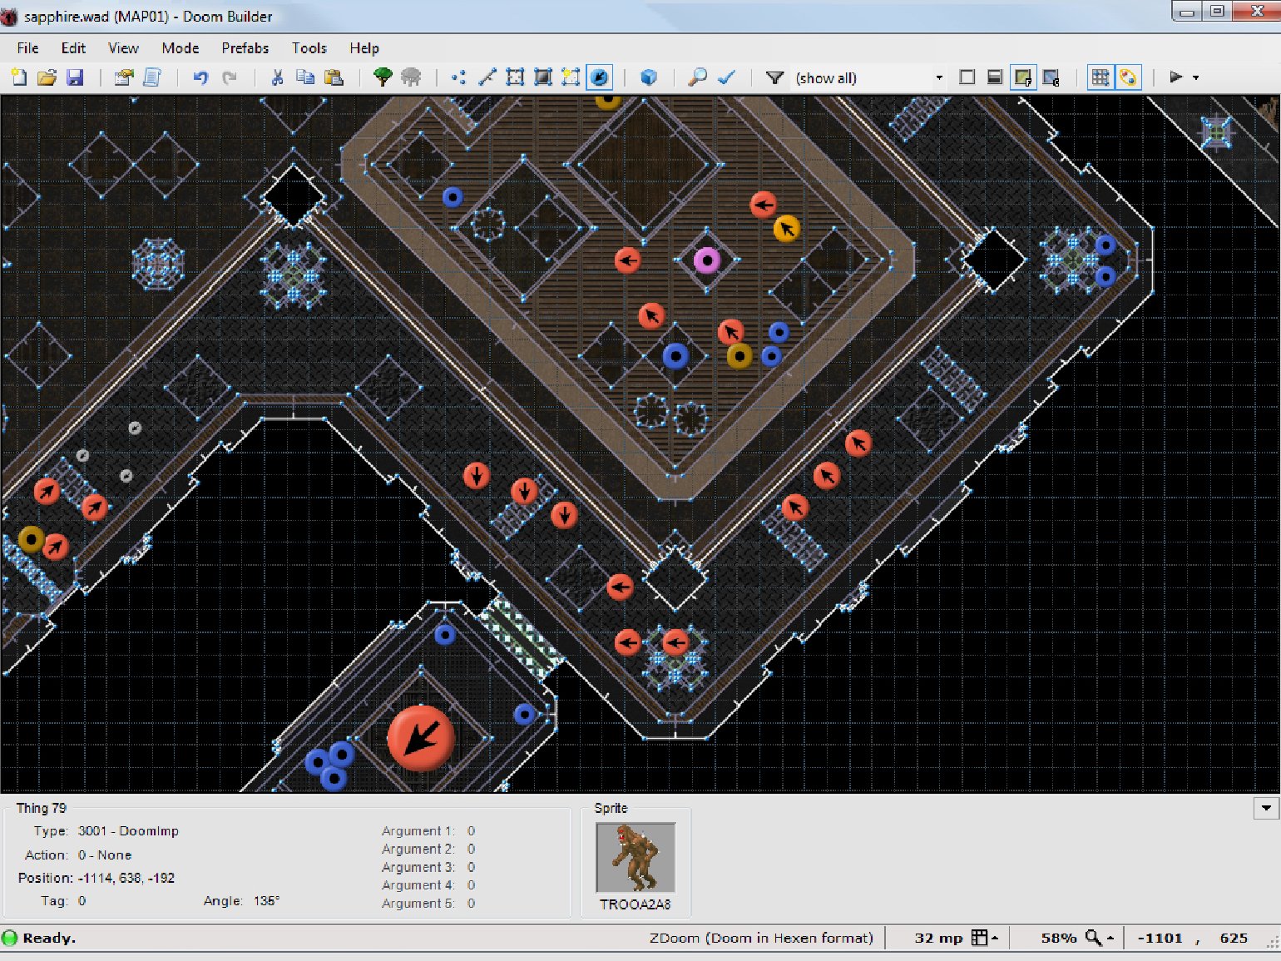Open zoom level menu at 58%

coord(1100,938)
